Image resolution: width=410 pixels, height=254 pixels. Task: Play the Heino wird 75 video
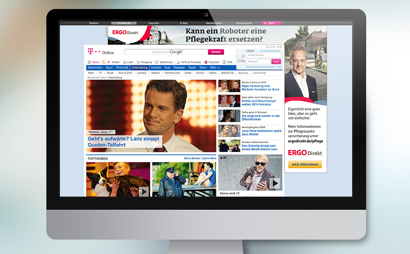[275, 184]
